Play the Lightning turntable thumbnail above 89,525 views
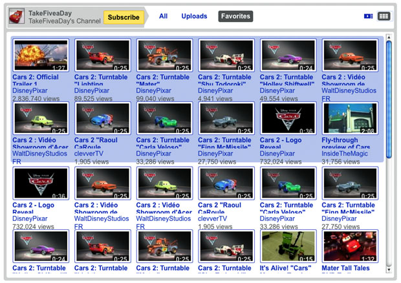Image resolution: width=401 pixels, height=283 pixels. (103, 55)
